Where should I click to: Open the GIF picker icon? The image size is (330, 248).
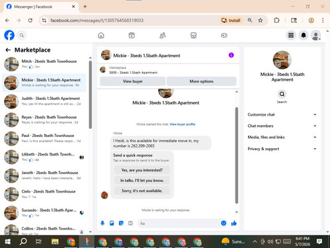[x=131, y=224]
